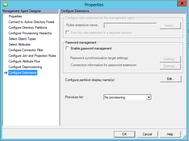The height and width of the screenshot is (141, 189).
Task: Open Configure Provisioning Hierarchy page
Action: [30, 33]
